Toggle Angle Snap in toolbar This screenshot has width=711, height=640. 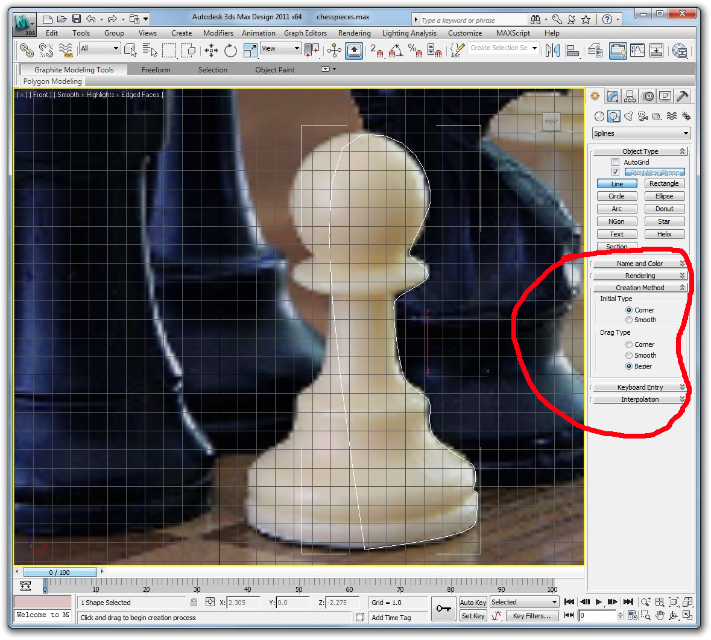[396, 51]
